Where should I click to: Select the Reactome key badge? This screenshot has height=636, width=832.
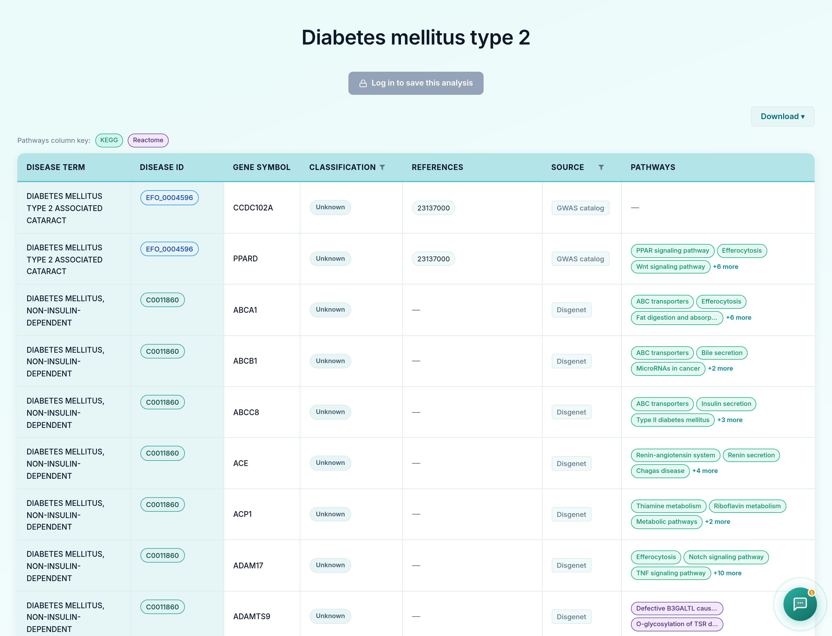pyautogui.click(x=148, y=140)
